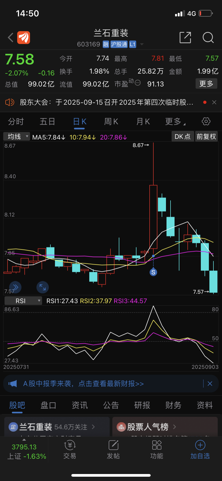Tap the 沪股通 badge
This screenshot has width=222, height=481.
[x=119, y=44]
